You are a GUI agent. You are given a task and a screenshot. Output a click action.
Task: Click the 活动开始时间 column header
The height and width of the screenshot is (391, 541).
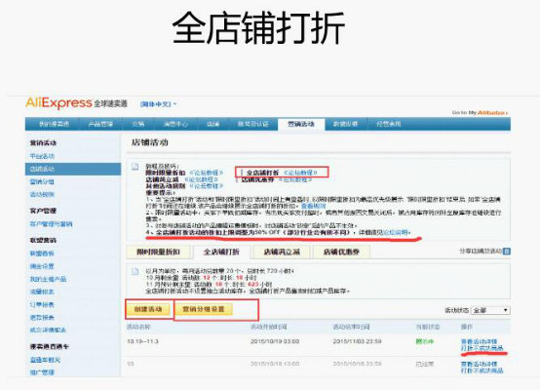[x=269, y=327]
